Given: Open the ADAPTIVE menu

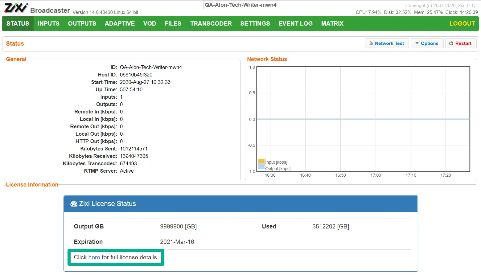Looking at the screenshot, I should [x=120, y=23].
